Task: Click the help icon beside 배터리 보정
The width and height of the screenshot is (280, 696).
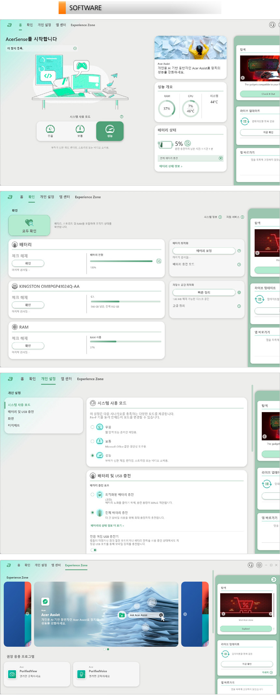Action: tap(239, 251)
